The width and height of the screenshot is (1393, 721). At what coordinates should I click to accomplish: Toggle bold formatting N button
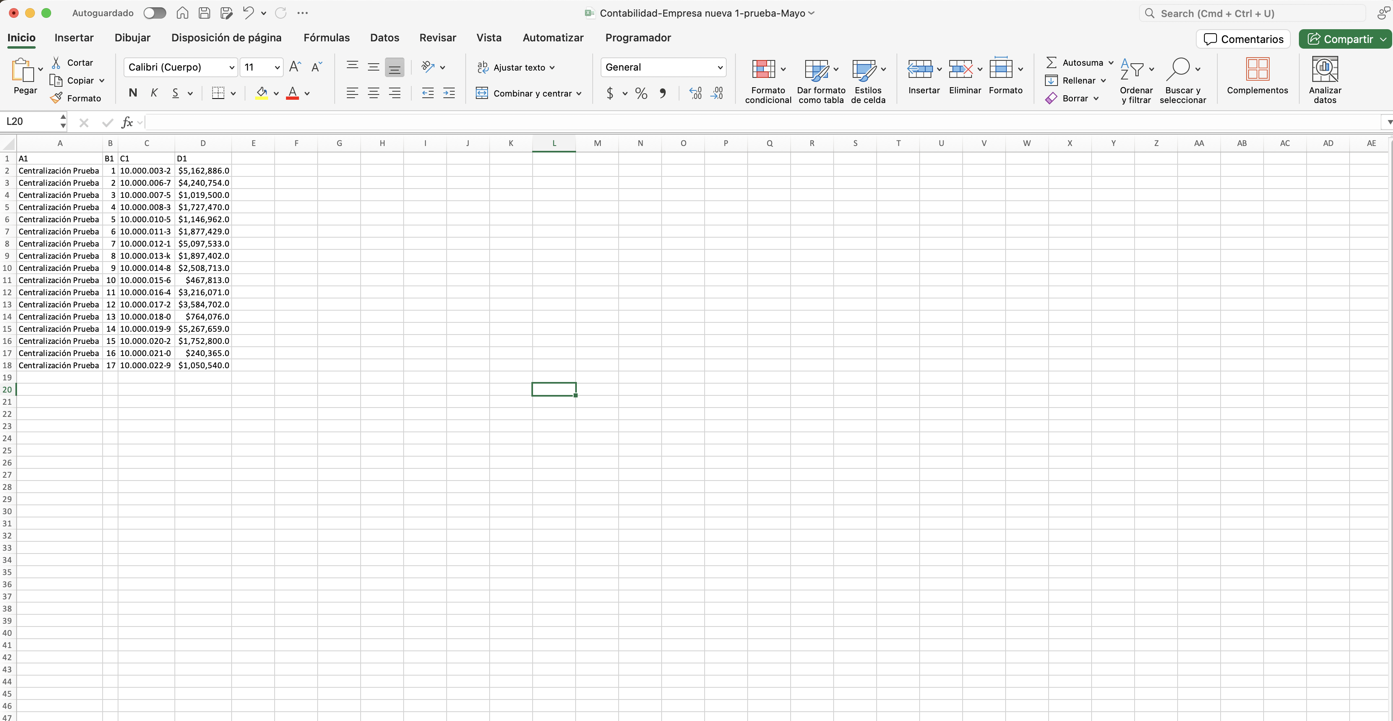coord(133,93)
